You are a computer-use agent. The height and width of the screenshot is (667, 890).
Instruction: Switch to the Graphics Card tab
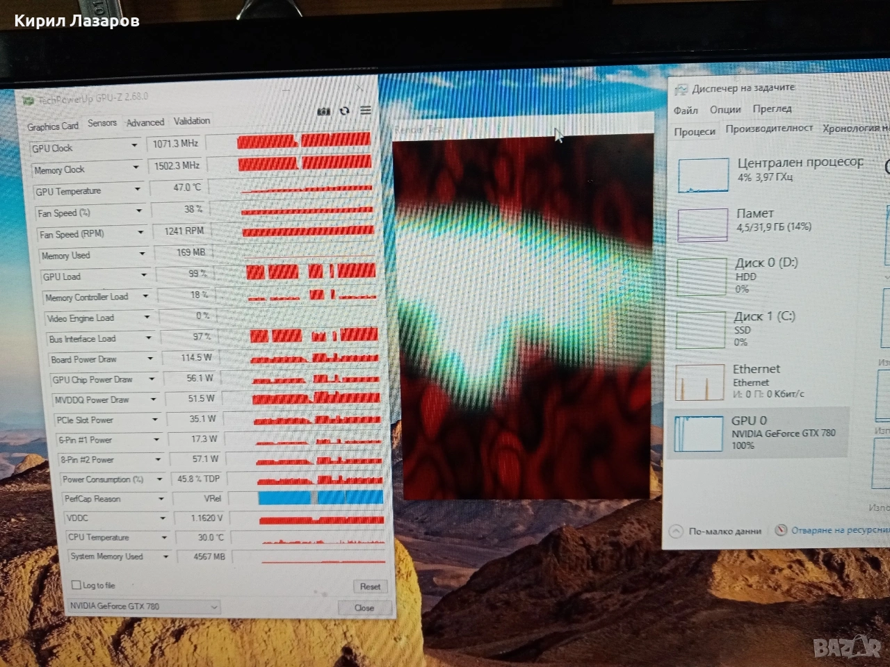pyautogui.click(x=53, y=126)
